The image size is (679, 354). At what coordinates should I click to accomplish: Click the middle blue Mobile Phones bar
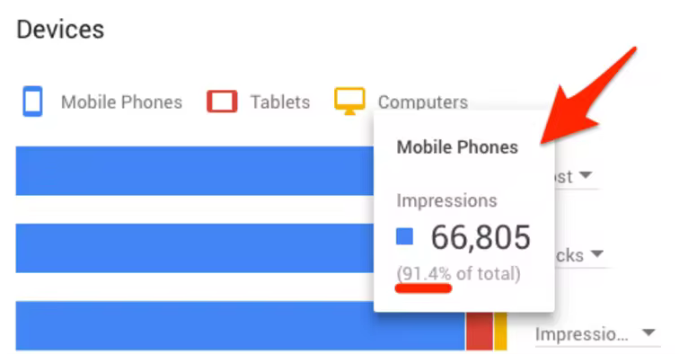tap(195, 248)
